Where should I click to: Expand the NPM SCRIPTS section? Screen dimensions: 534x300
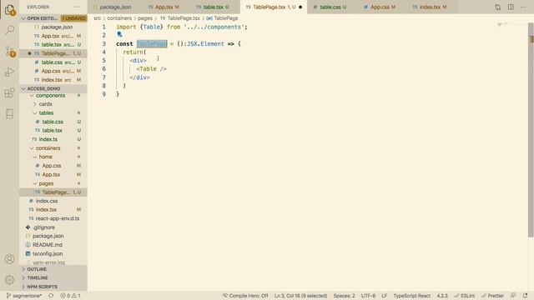pos(53,287)
